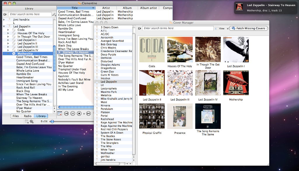The image size is (299, 171).
Task: Click the globe icon on Fetch Missing Covers
Action: (233, 28)
